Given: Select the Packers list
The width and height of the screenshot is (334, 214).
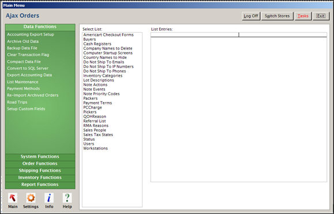Looking at the screenshot, I should click(91, 99).
